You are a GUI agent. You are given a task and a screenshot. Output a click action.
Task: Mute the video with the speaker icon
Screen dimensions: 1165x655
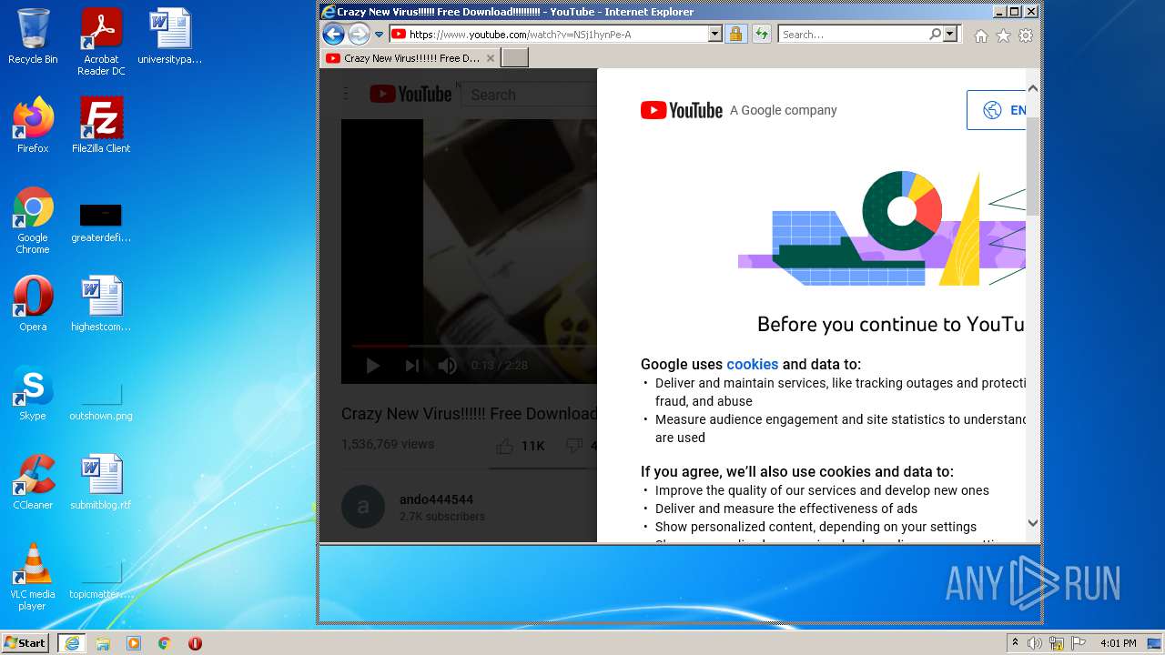coord(447,366)
